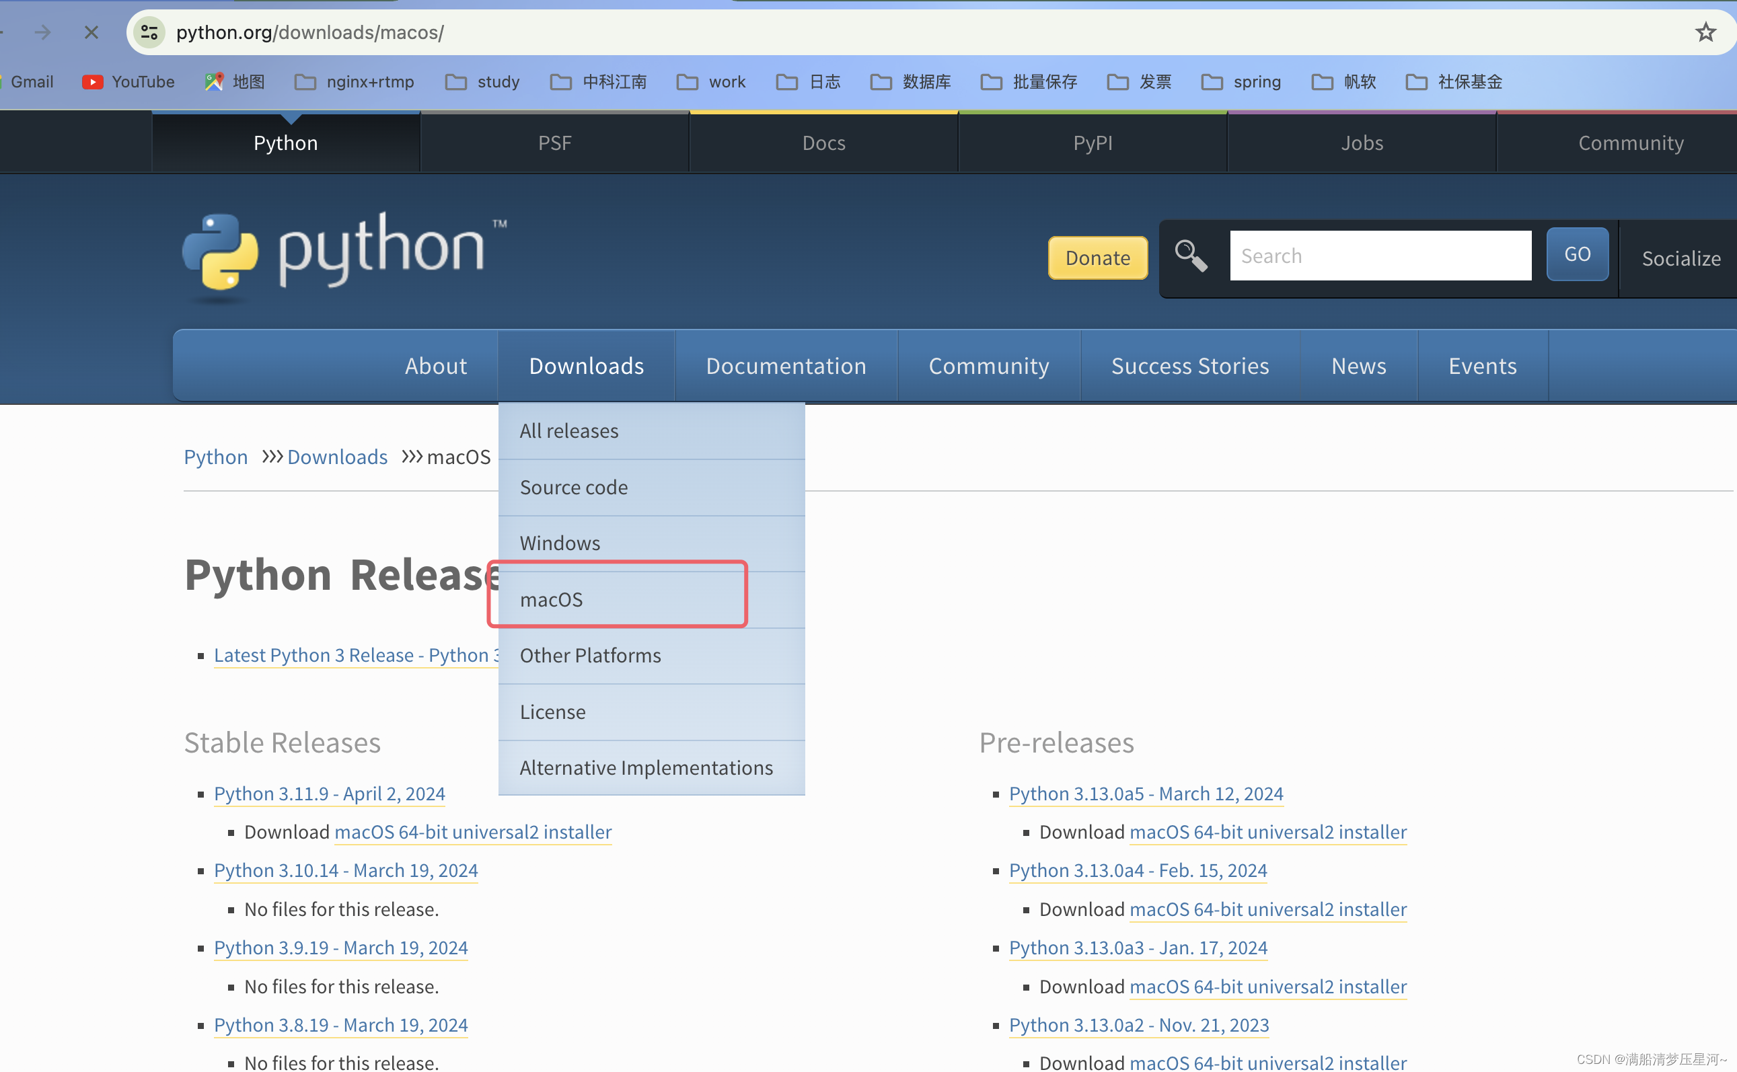Open Python 3.10.14 - March 19, 2024
Image resolution: width=1737 pixels, height=1072 pixels.
[x=345, y=870]
